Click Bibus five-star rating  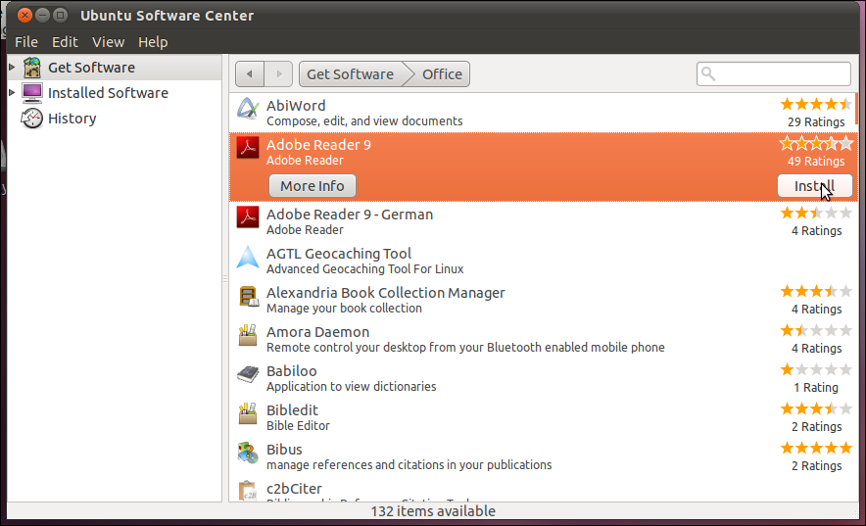tap(816, 448)
